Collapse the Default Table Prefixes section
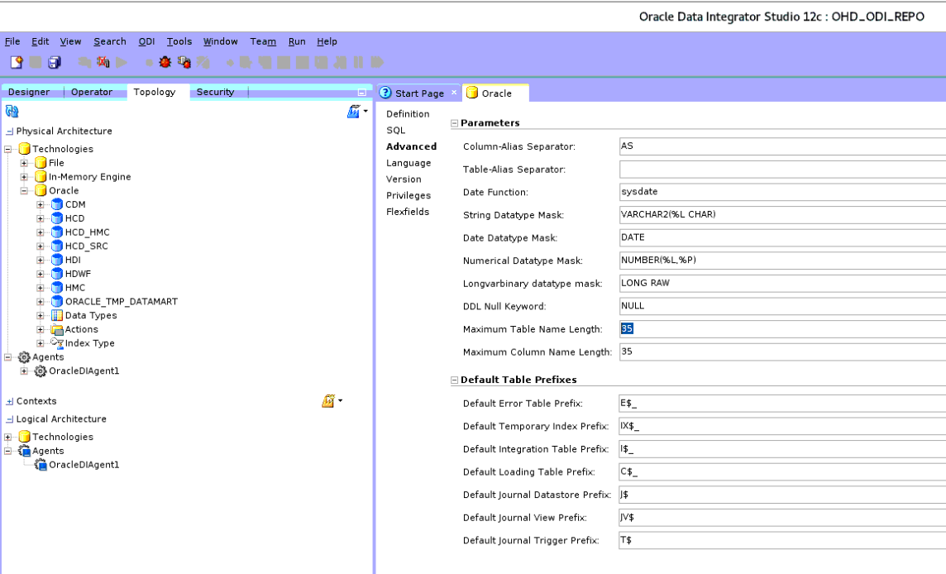 click(x=453, y=380)
